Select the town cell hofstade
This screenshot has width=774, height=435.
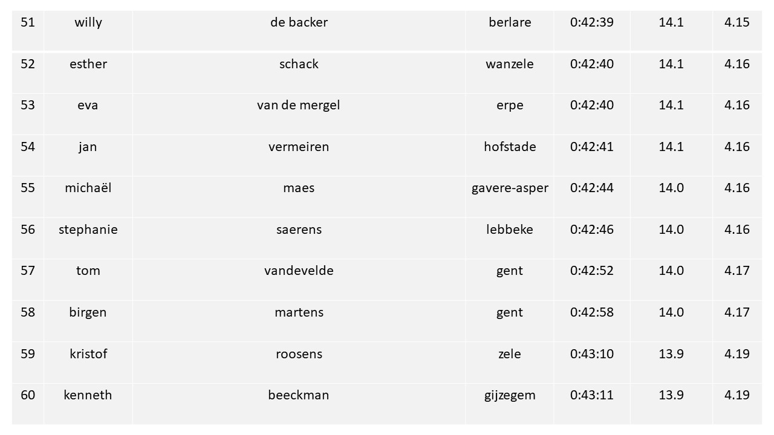click(x=510, y=156)
